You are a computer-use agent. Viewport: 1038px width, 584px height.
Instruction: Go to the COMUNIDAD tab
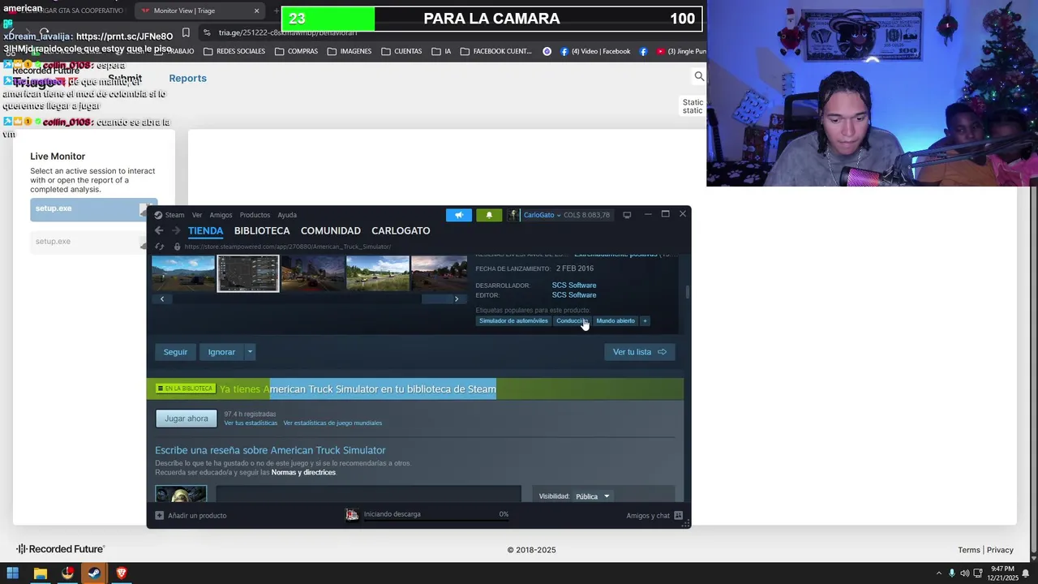point(331,231)
